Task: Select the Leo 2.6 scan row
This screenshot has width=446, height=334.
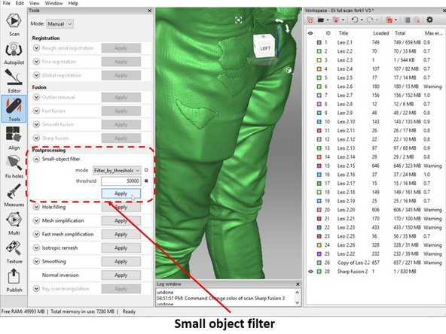Action: click(375, 87)
